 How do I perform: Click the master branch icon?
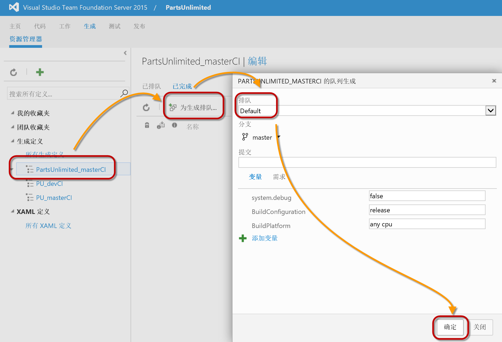[x=245, y=137]
